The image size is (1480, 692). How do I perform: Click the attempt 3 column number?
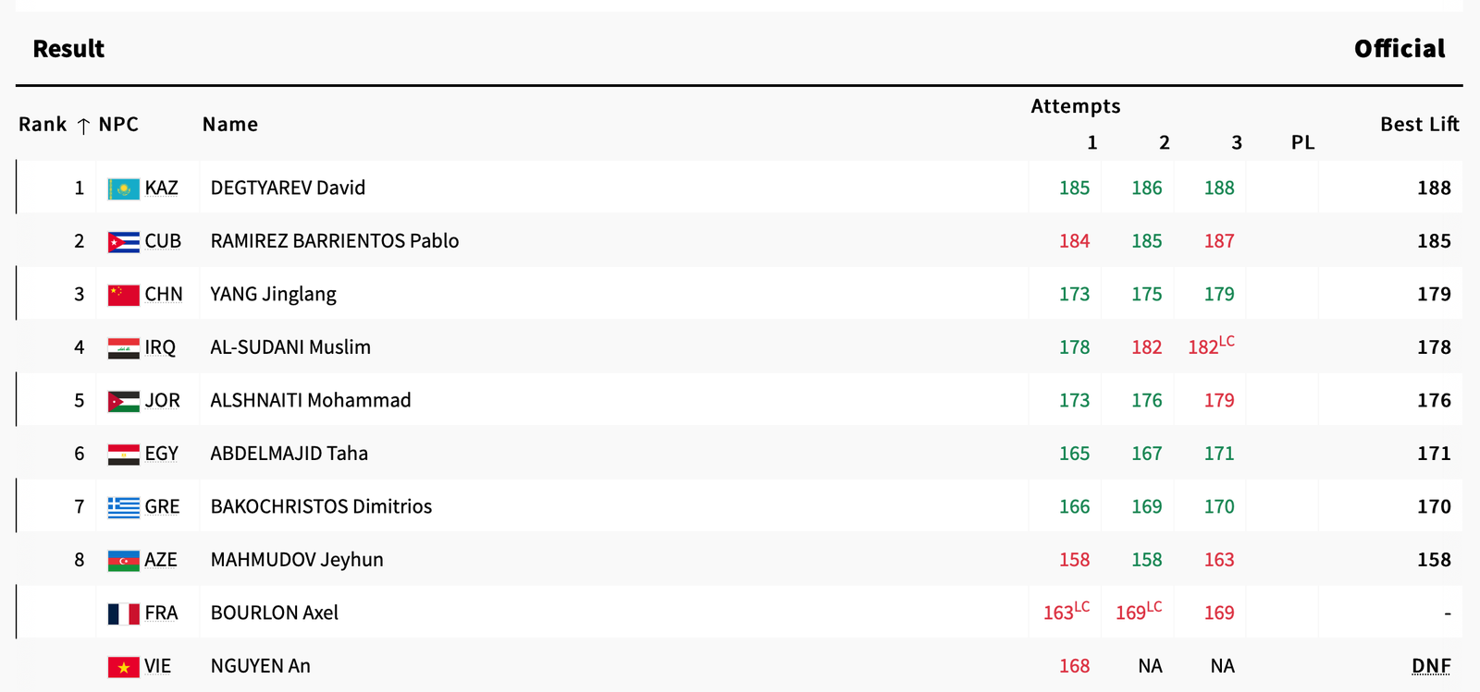(1237, 143)
